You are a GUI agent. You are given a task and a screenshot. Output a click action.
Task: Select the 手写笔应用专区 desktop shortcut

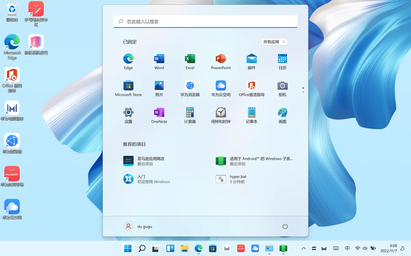tap(36, 14)
